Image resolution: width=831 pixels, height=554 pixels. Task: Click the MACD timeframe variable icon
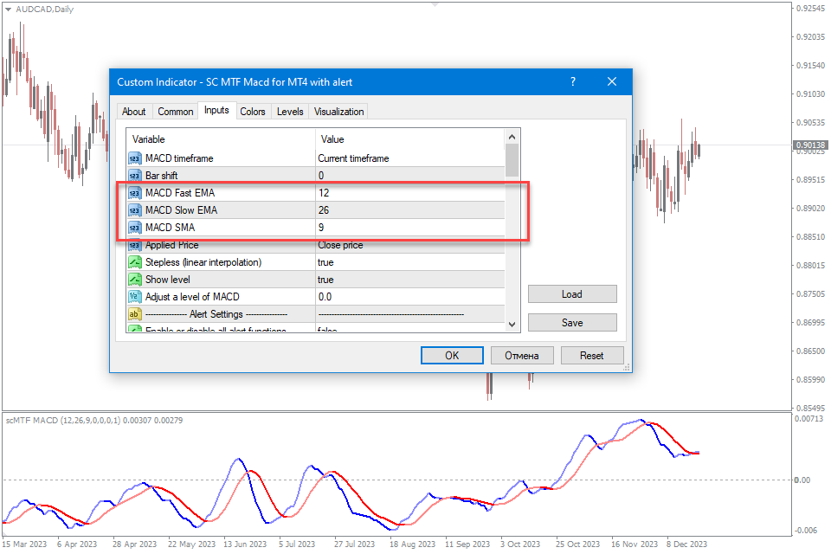coord(135,158)
